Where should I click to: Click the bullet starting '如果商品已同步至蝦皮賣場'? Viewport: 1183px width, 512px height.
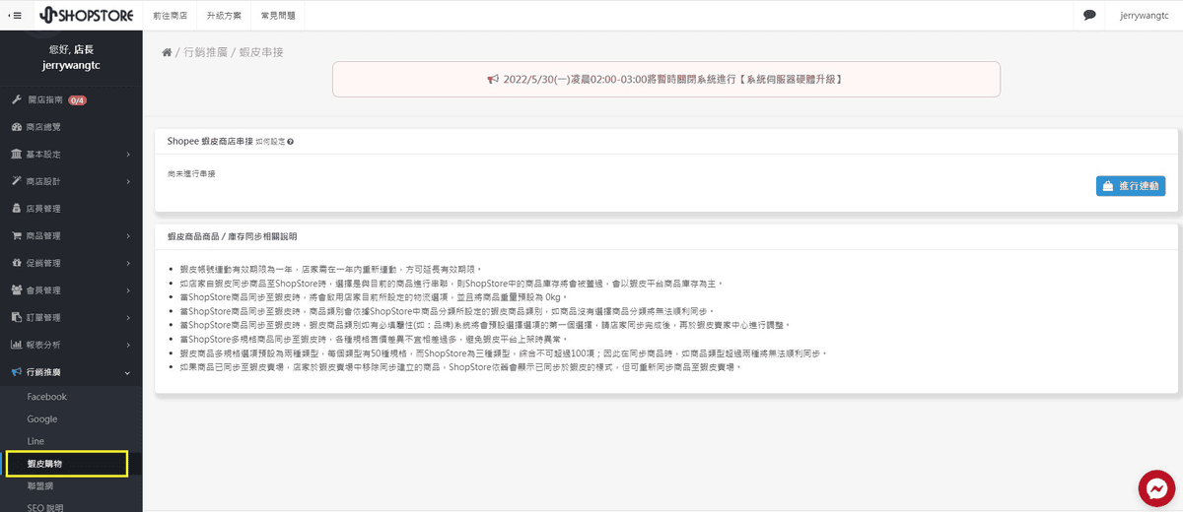tap(459, 366)
